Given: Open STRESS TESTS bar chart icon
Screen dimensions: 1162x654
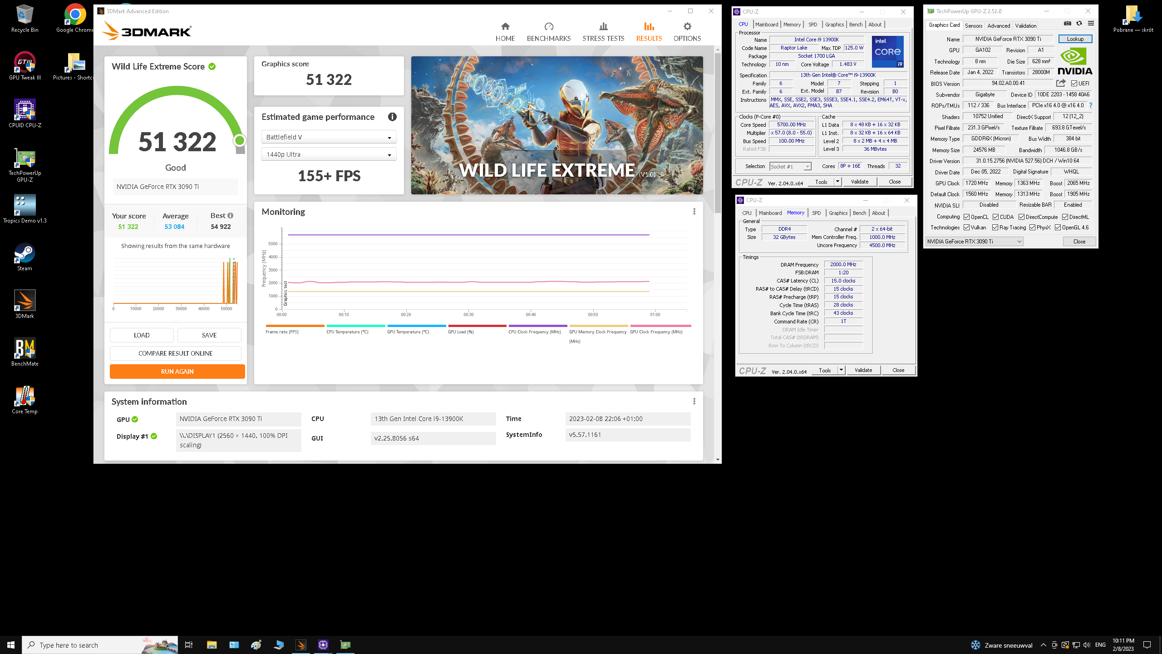Looking at the screenshot, I should point(603,26).
